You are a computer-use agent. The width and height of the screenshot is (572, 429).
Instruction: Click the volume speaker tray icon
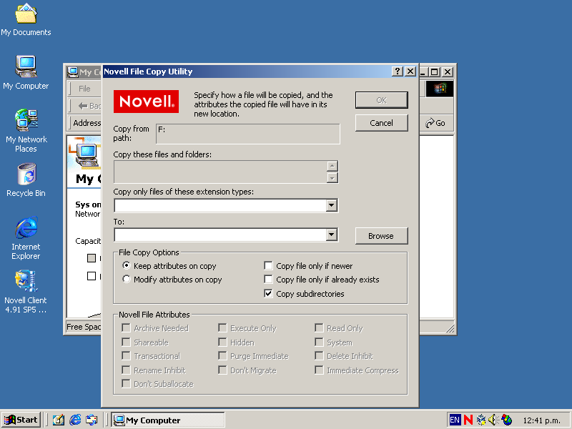click(x=493, y=420)
